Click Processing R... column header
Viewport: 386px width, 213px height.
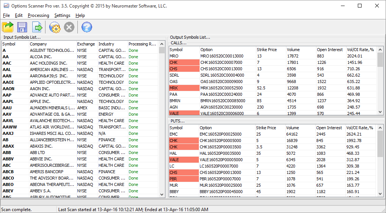142,44
